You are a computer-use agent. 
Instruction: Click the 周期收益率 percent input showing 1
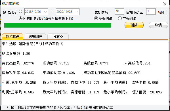point(151,11)
